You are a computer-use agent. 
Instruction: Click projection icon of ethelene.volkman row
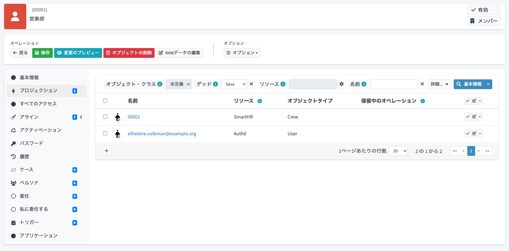click(x=118, y=134)
